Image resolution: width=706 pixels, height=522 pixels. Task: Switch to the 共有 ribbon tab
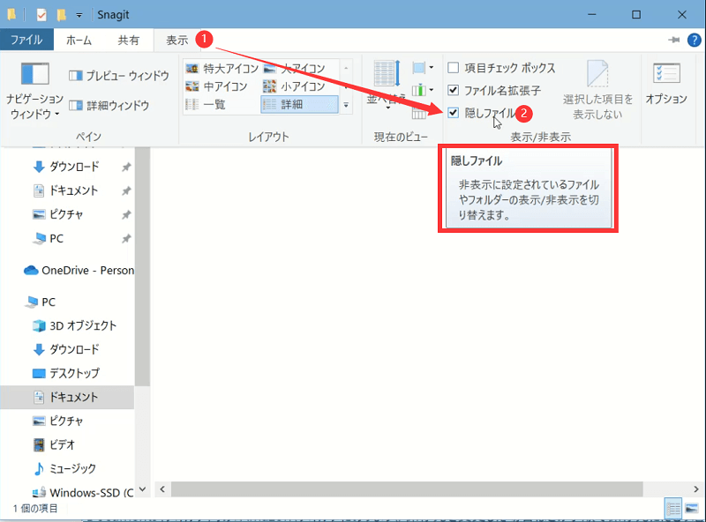click(x=128, y=40)
